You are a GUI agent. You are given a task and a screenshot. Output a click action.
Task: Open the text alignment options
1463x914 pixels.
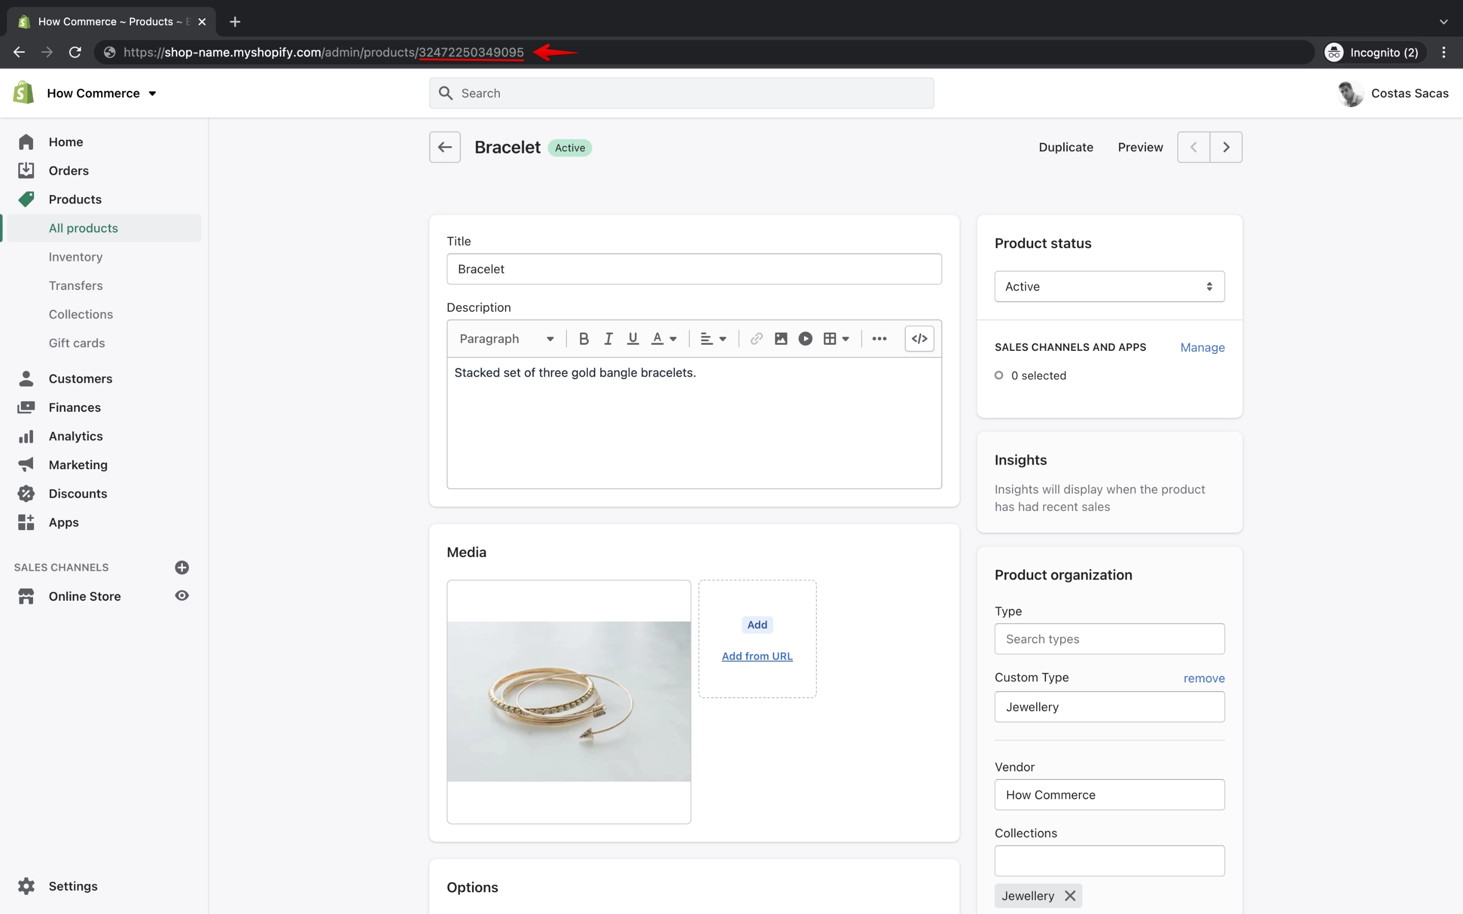[x=713, y=339]
